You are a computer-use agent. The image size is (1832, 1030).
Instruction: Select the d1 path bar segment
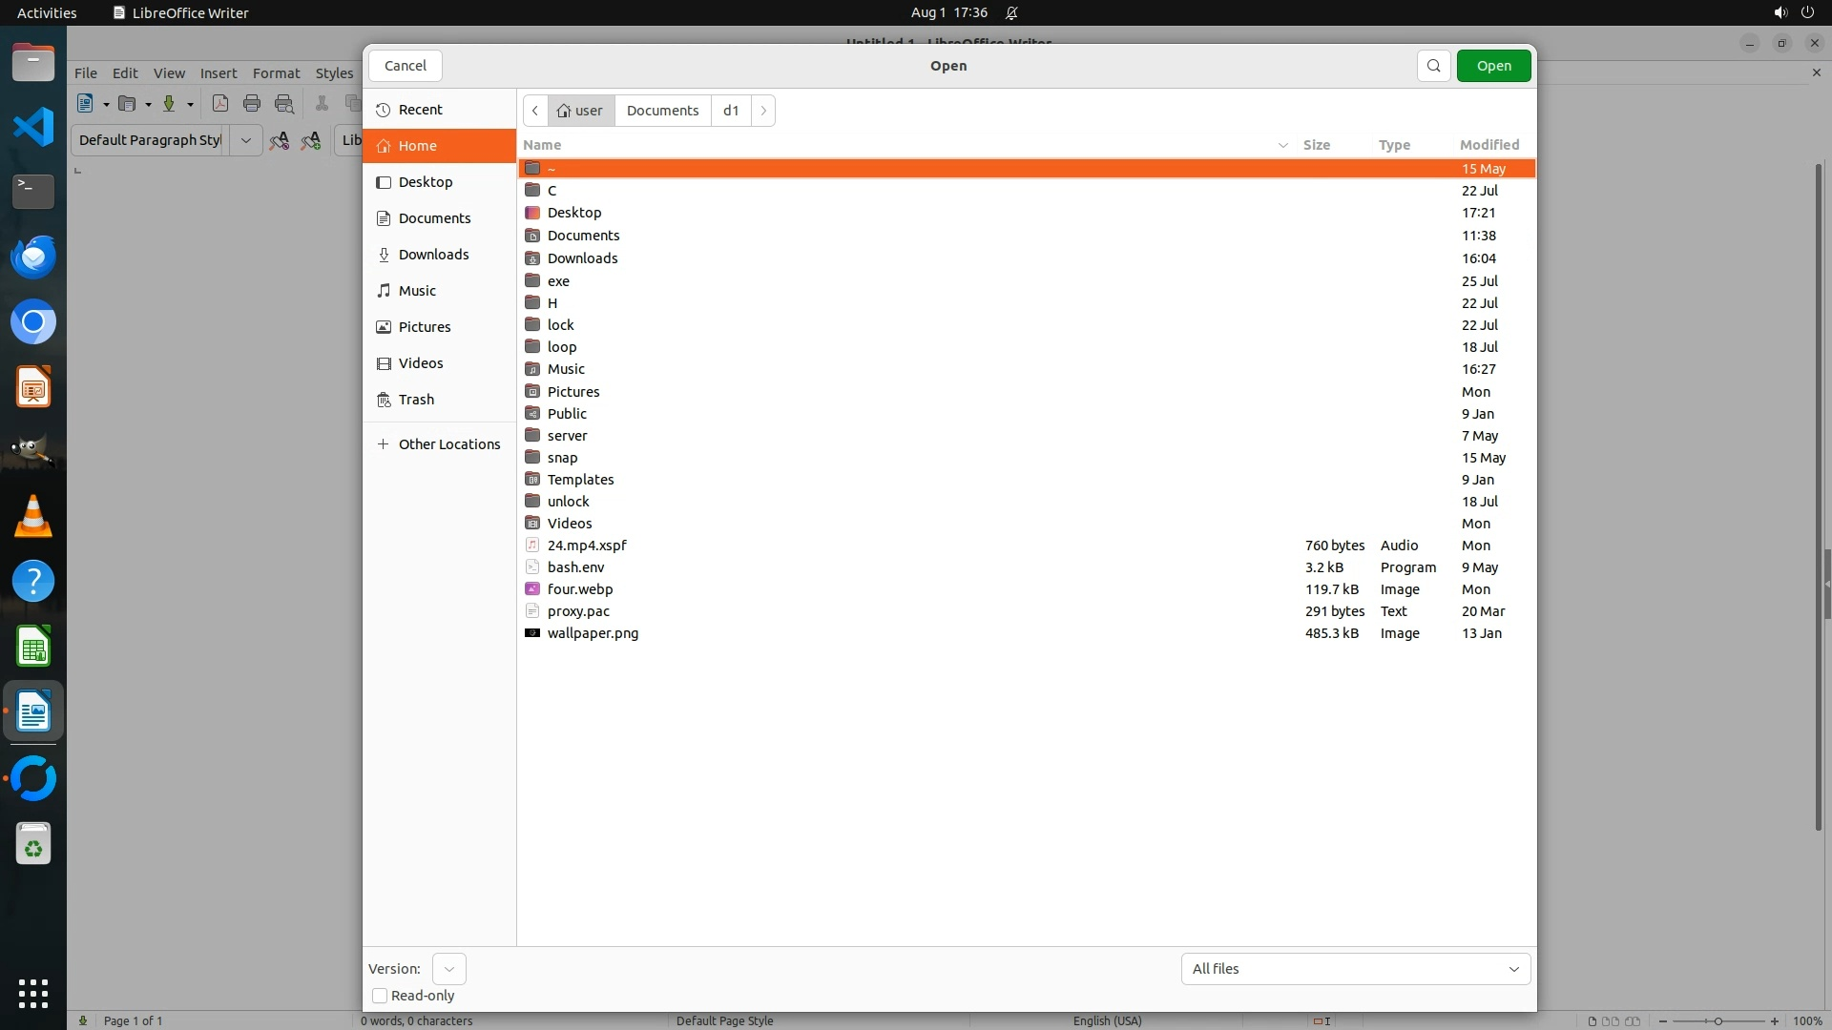pos(731,111)
